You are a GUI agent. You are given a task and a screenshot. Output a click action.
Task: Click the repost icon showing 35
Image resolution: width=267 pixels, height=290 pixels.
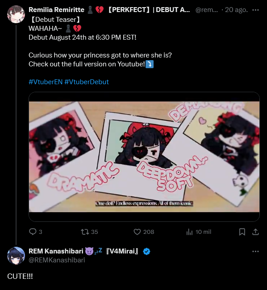pos(85,232)
